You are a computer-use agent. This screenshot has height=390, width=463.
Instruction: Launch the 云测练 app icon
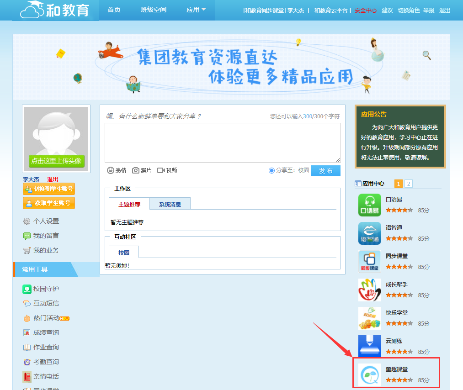[369, 347]
